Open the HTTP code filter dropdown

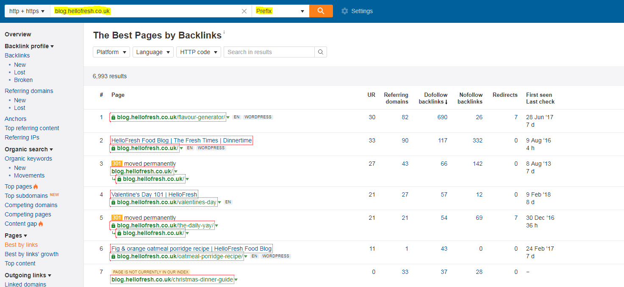[x=199, y=52]
